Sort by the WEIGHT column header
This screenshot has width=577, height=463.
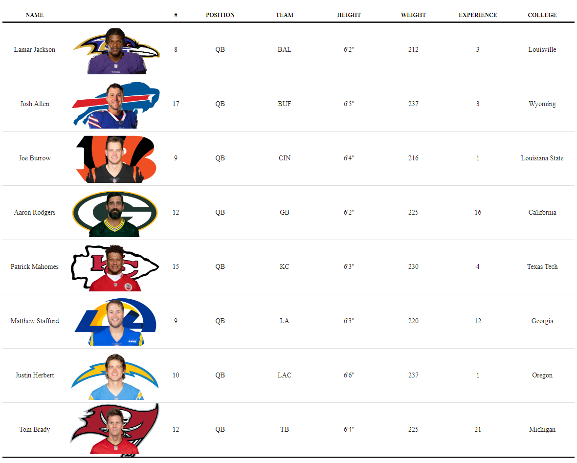click(413, 15)
